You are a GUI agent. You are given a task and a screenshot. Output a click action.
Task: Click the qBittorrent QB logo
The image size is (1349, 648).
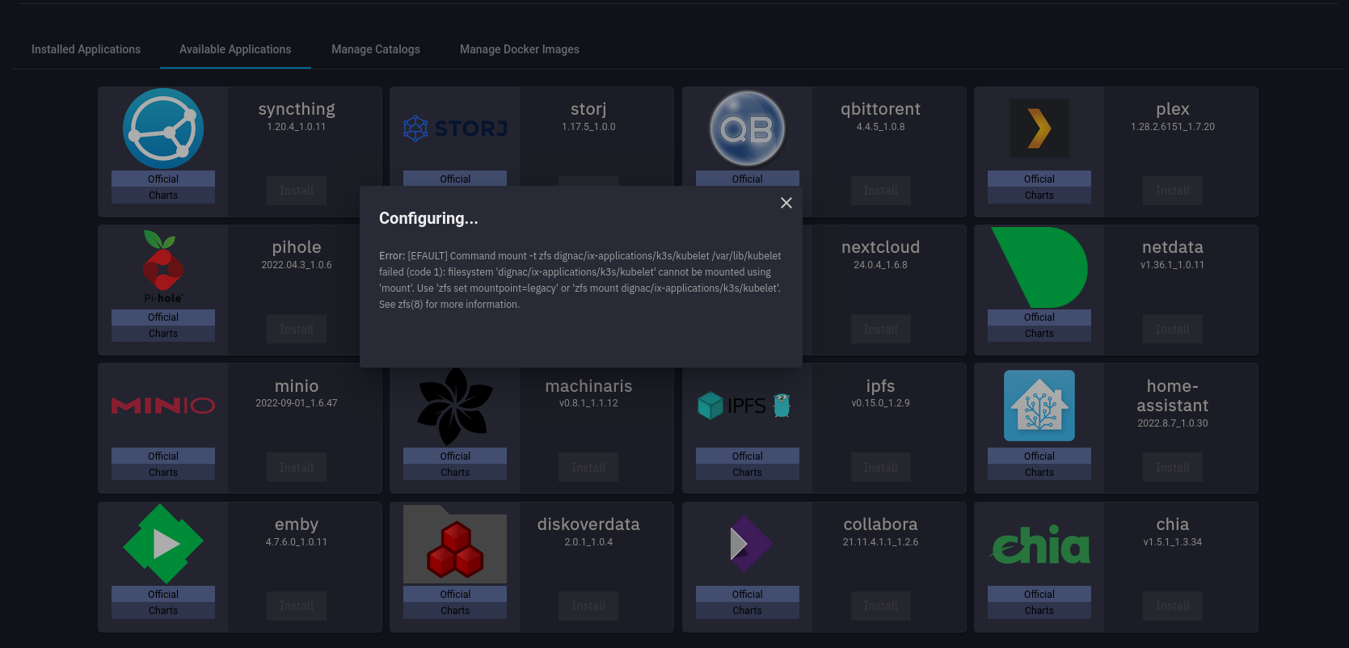pyautogui.click(x=748, y=128)
